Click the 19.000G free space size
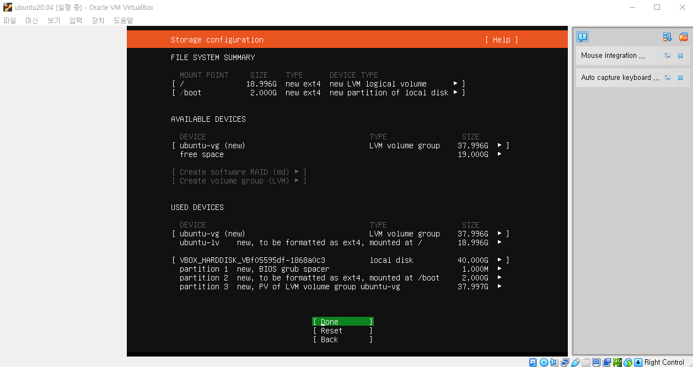This screenshot has width=693, height=367. click(x=473, y=154)
